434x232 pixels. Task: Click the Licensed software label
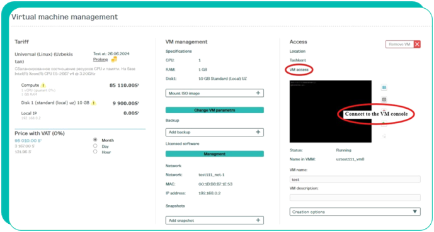(183, 143)
